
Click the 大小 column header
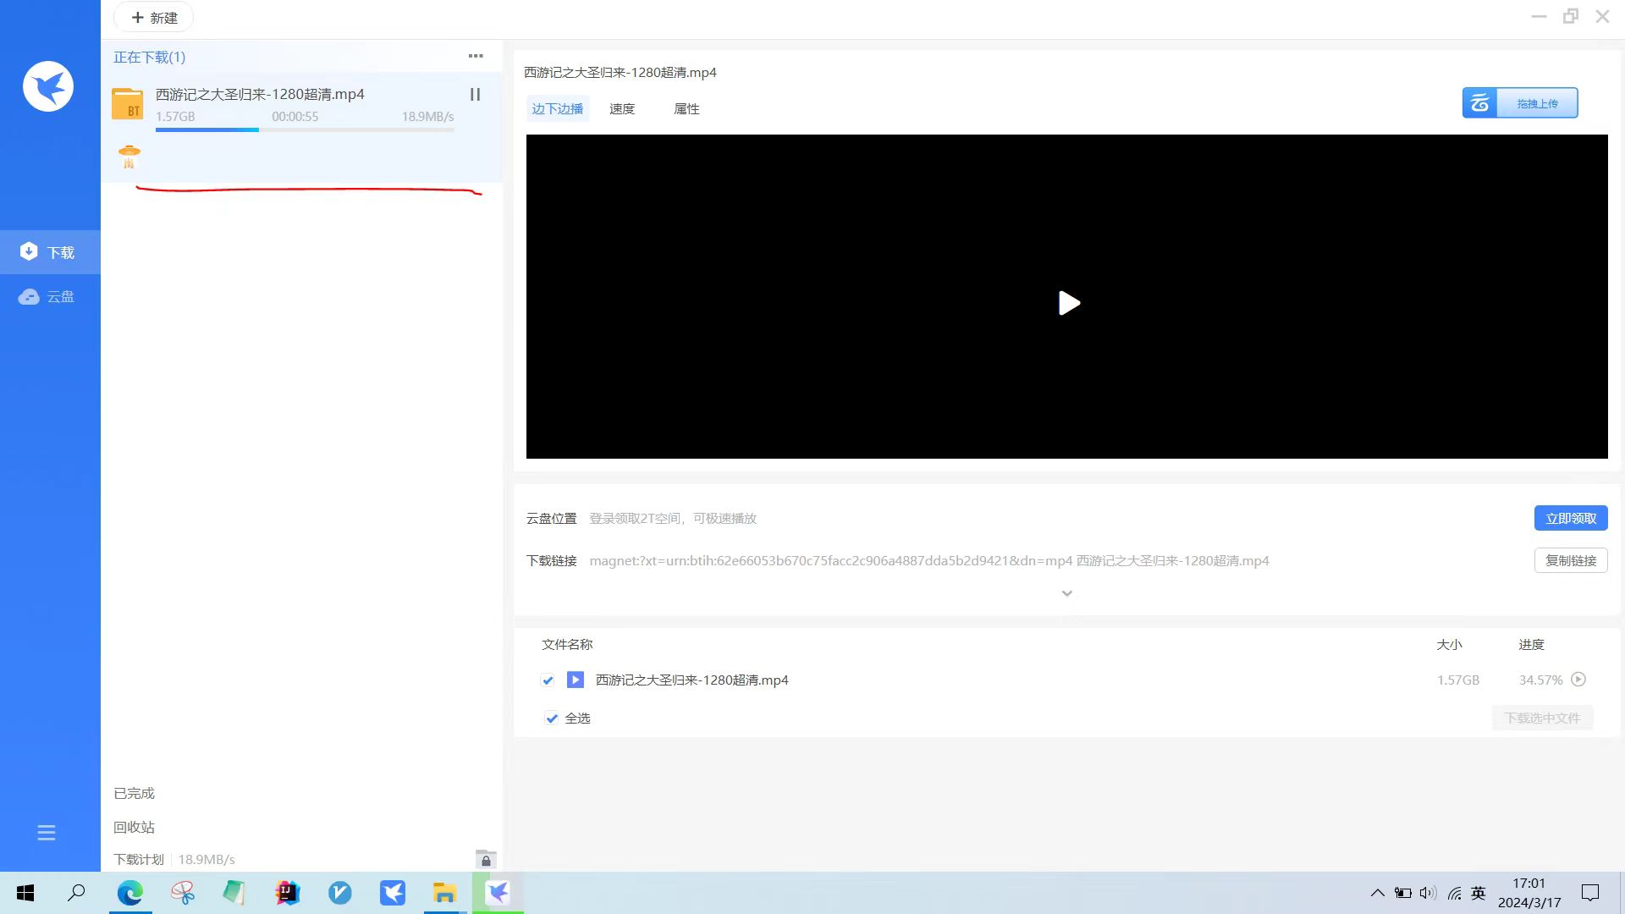coord(1449,644)
